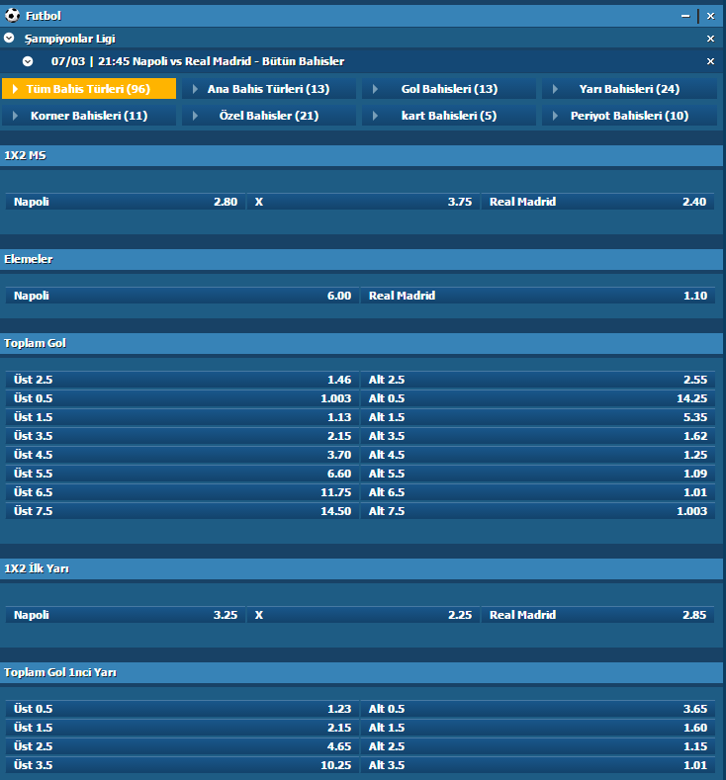Pick Üst 1.5 at 1.13
726x780 pixels.
(182, 417)
